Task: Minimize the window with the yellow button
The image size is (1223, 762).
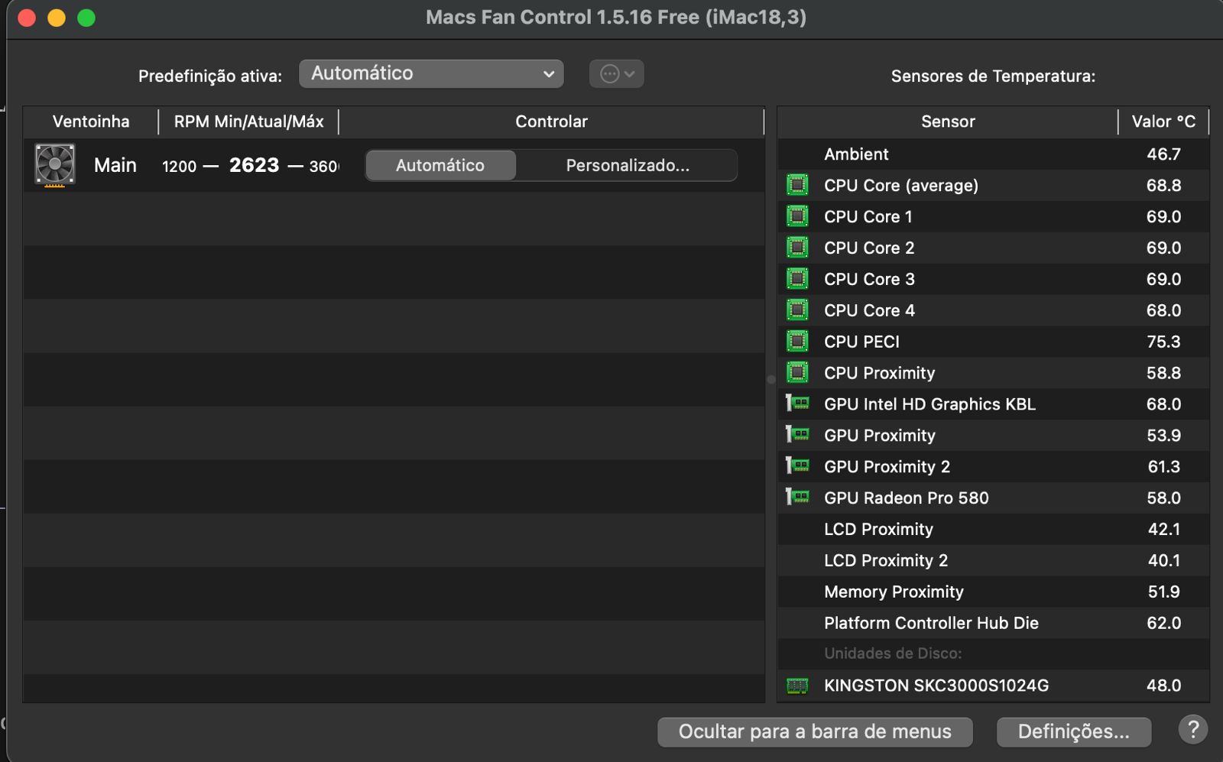Action: coord(57,18)
